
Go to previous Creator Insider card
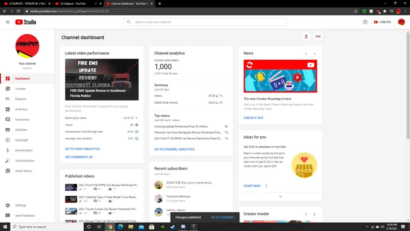(x=306, y=214)
